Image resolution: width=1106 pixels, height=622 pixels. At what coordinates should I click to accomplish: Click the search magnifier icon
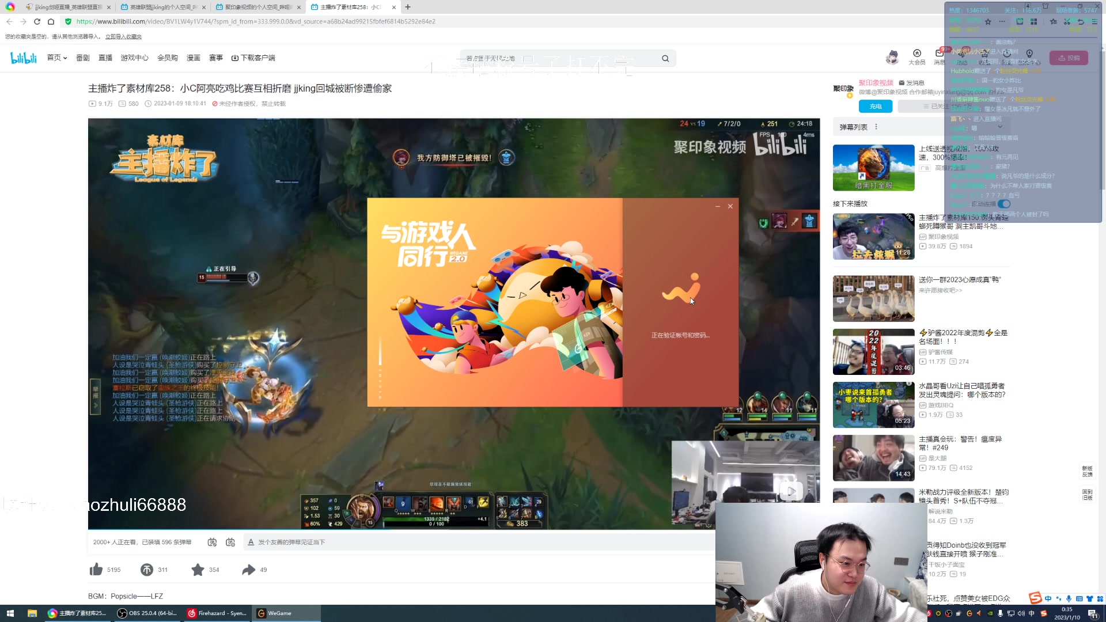(665, 58)
